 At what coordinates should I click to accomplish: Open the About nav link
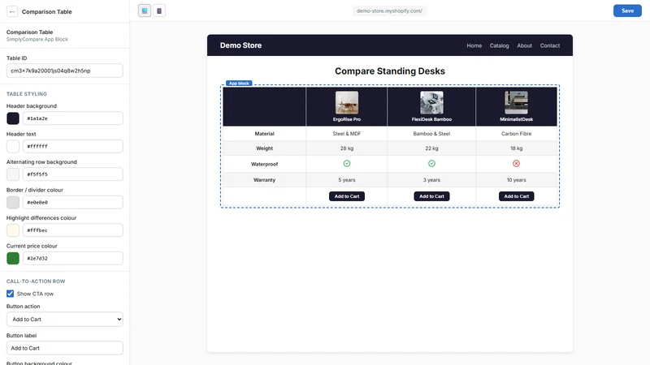coord(524,45)
